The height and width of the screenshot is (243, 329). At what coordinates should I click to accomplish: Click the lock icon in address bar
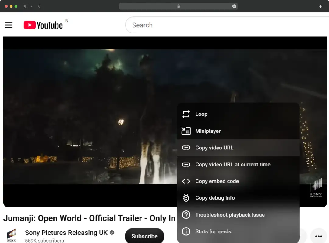pyautogui.click(x=179, y=6)
